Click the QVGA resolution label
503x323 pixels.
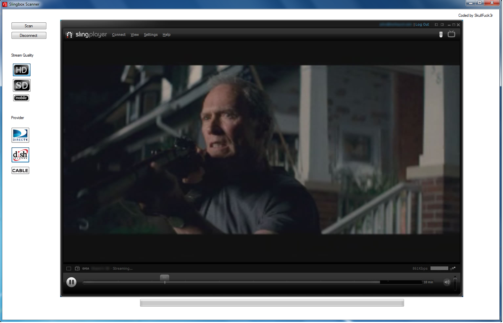point(86,269)
